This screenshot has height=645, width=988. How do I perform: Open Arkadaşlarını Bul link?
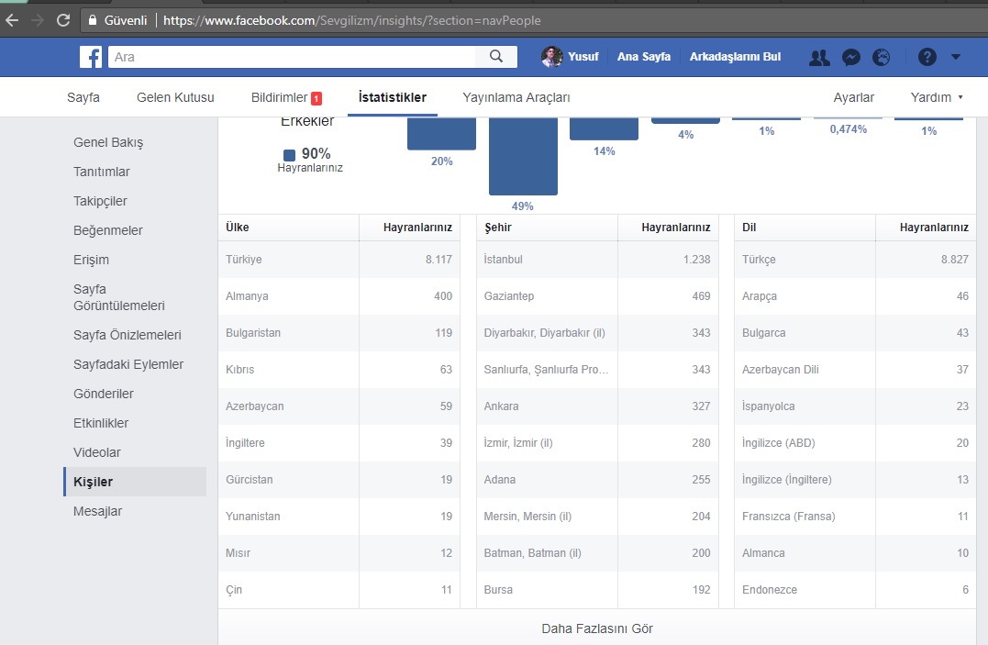[735, 57]
